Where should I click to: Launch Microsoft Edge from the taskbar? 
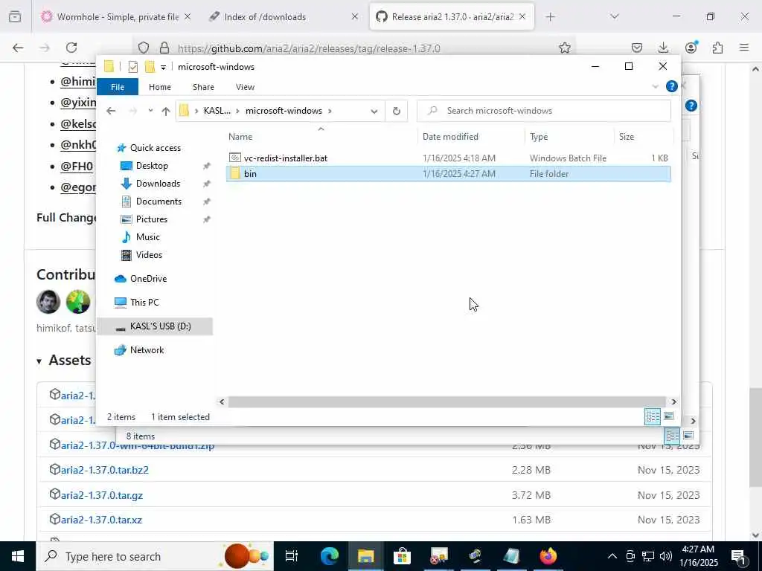(329, 556)
